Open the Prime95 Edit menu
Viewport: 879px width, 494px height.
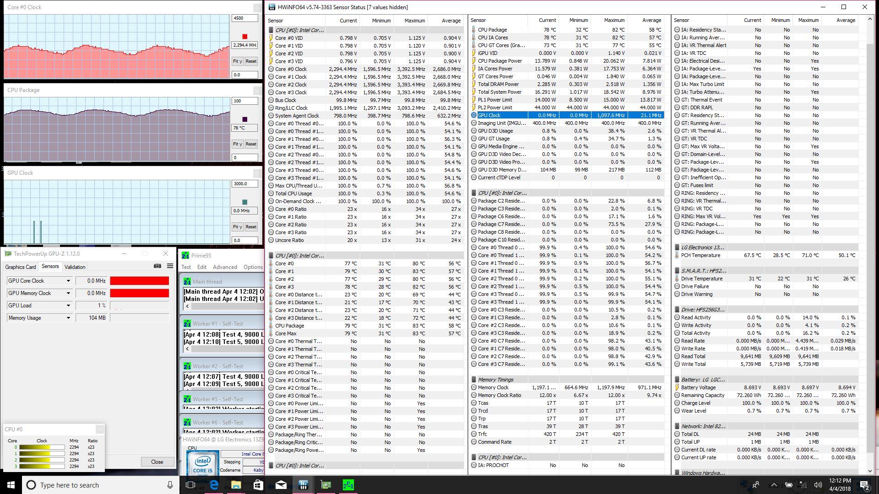click(x=202, y=267)
